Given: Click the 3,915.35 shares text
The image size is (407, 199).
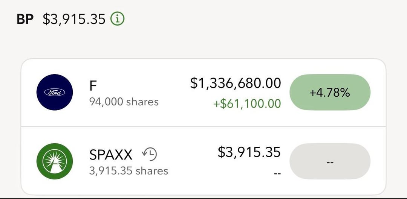Looking at the screenshot, I should [129, 171].
